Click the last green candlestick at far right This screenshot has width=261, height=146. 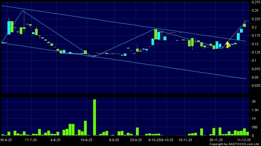pyautogui.click(x=245, y=25)
